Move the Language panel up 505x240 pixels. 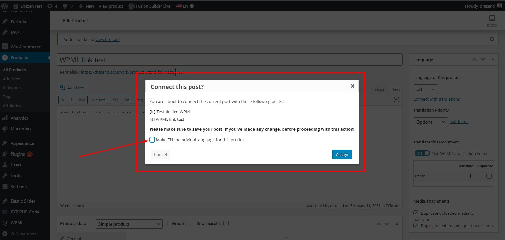pos(474,59)
